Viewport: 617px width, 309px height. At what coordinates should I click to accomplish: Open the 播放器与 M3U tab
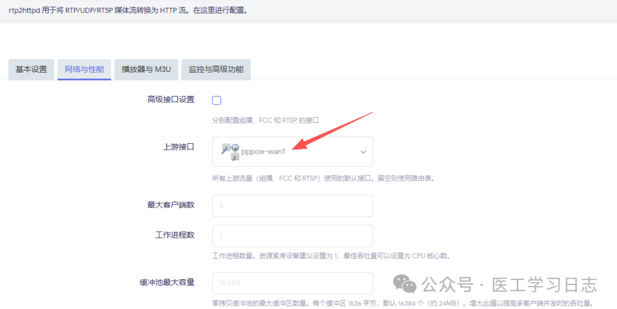click(146, 70)
